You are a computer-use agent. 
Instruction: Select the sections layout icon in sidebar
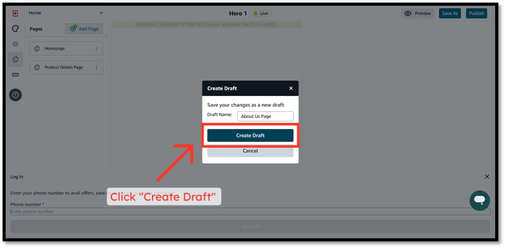tap(15, 44)
